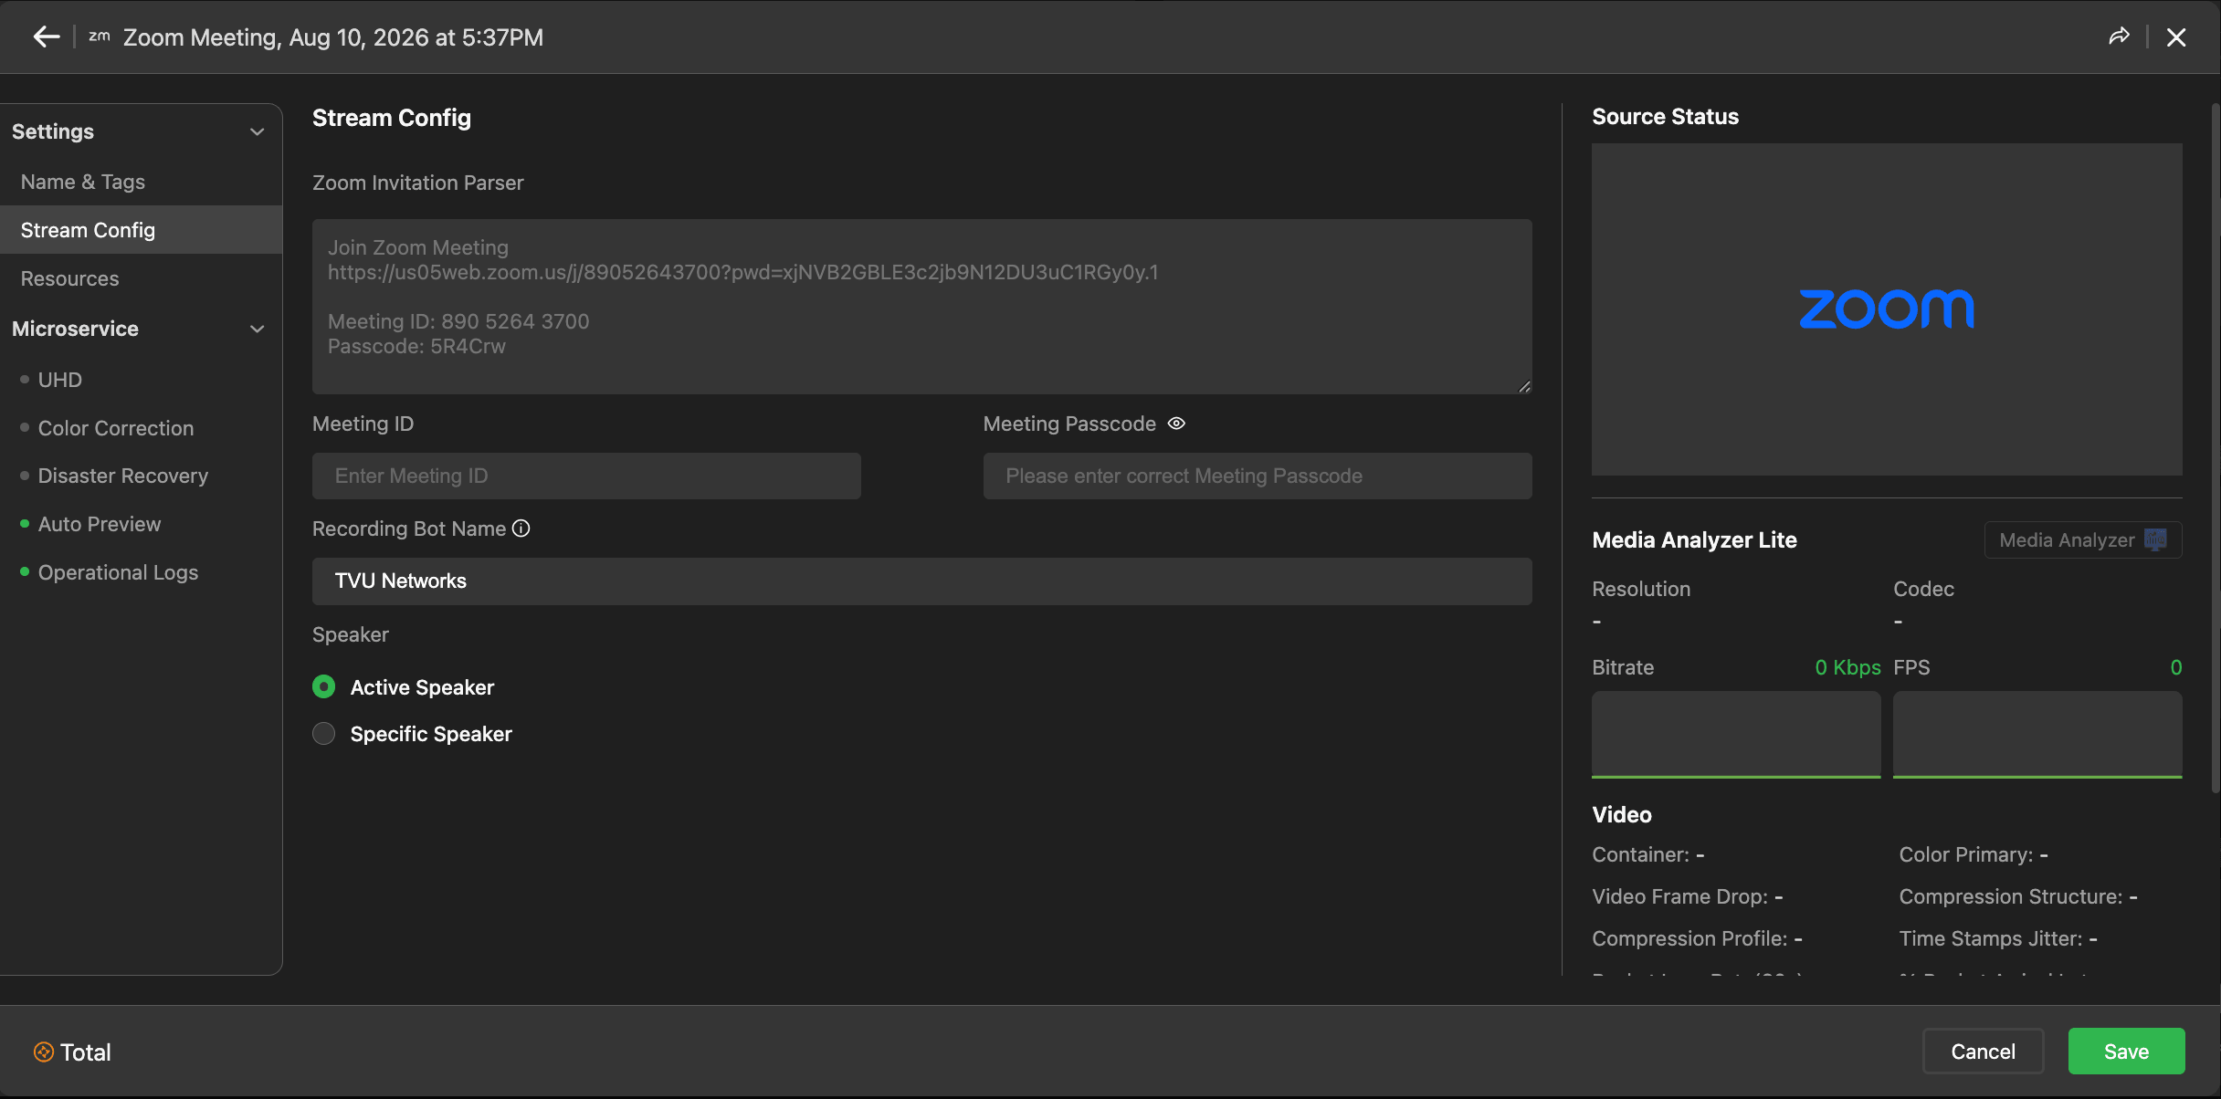
Task: Click the Cancel button
Action: click(x=1984, y=1052)
